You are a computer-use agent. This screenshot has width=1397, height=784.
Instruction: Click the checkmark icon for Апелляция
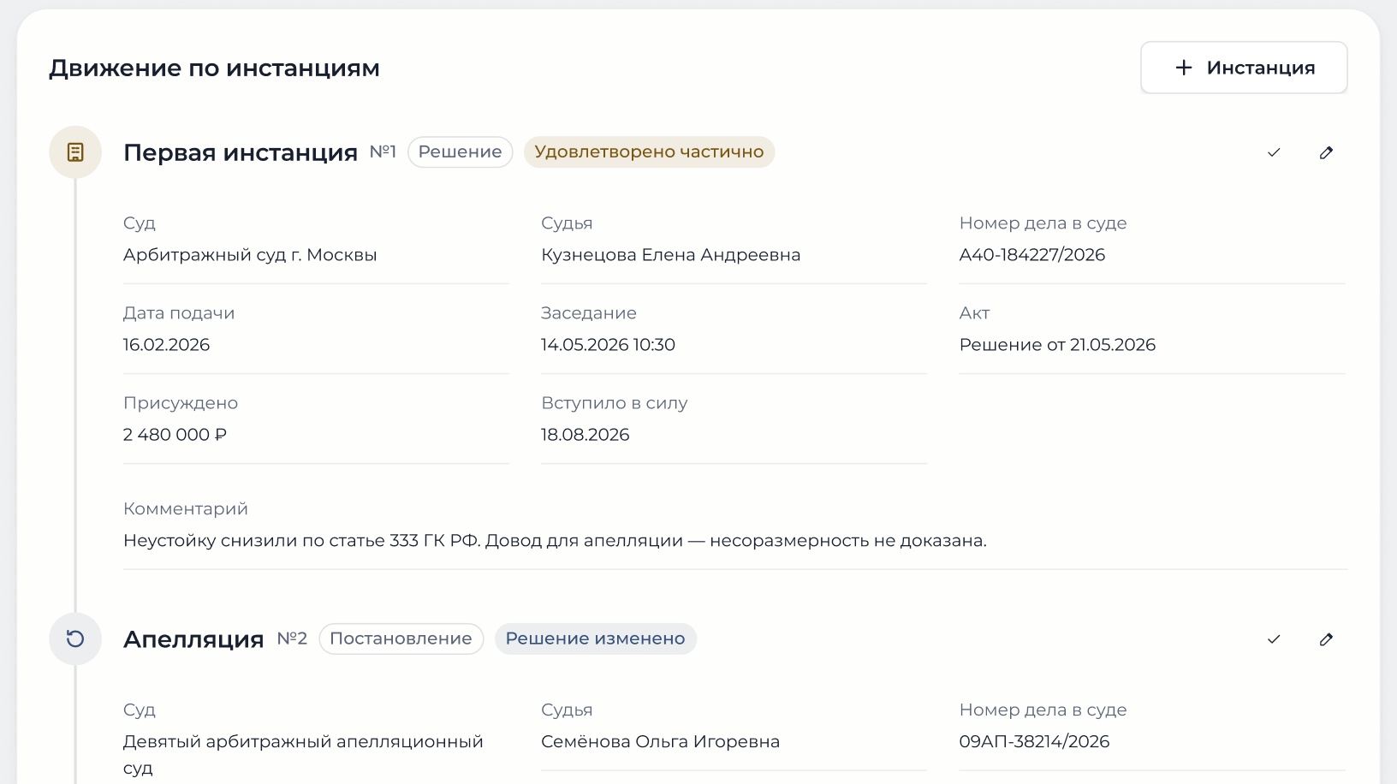coord(1274,639)
